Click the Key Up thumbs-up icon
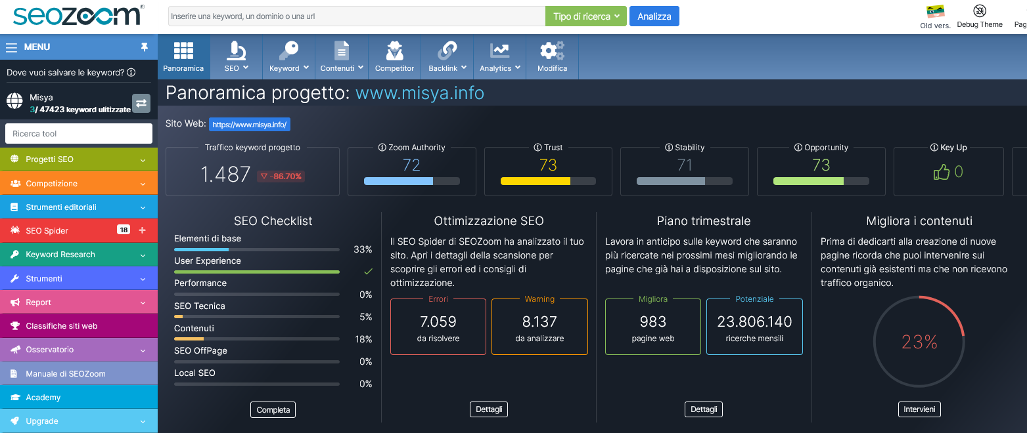The height and width of the screenshot is (433, 1027). tap(942, 173)
